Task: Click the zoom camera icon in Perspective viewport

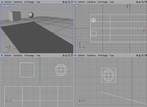Action: click(66, 2)
